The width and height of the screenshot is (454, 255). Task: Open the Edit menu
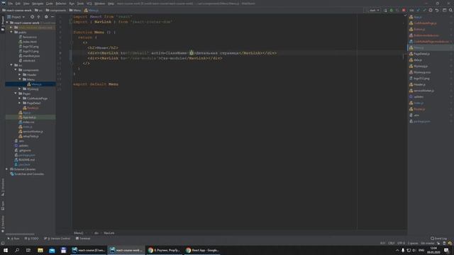point(18,4)
